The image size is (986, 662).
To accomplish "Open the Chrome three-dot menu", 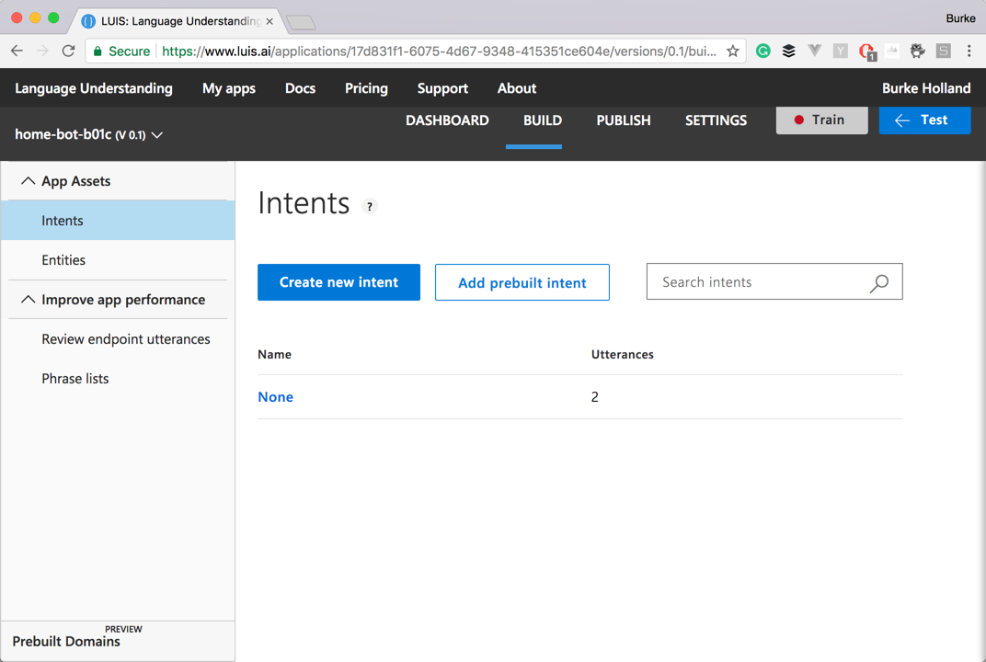I will pyautogui.click(x=969, y=51).
